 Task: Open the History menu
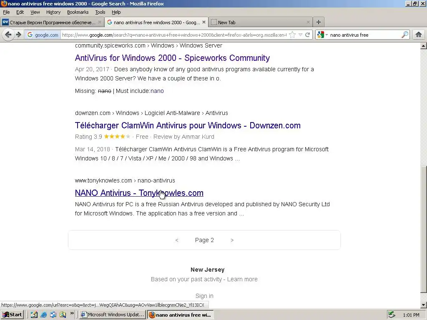pyautogui.click(x=53, y=12)
